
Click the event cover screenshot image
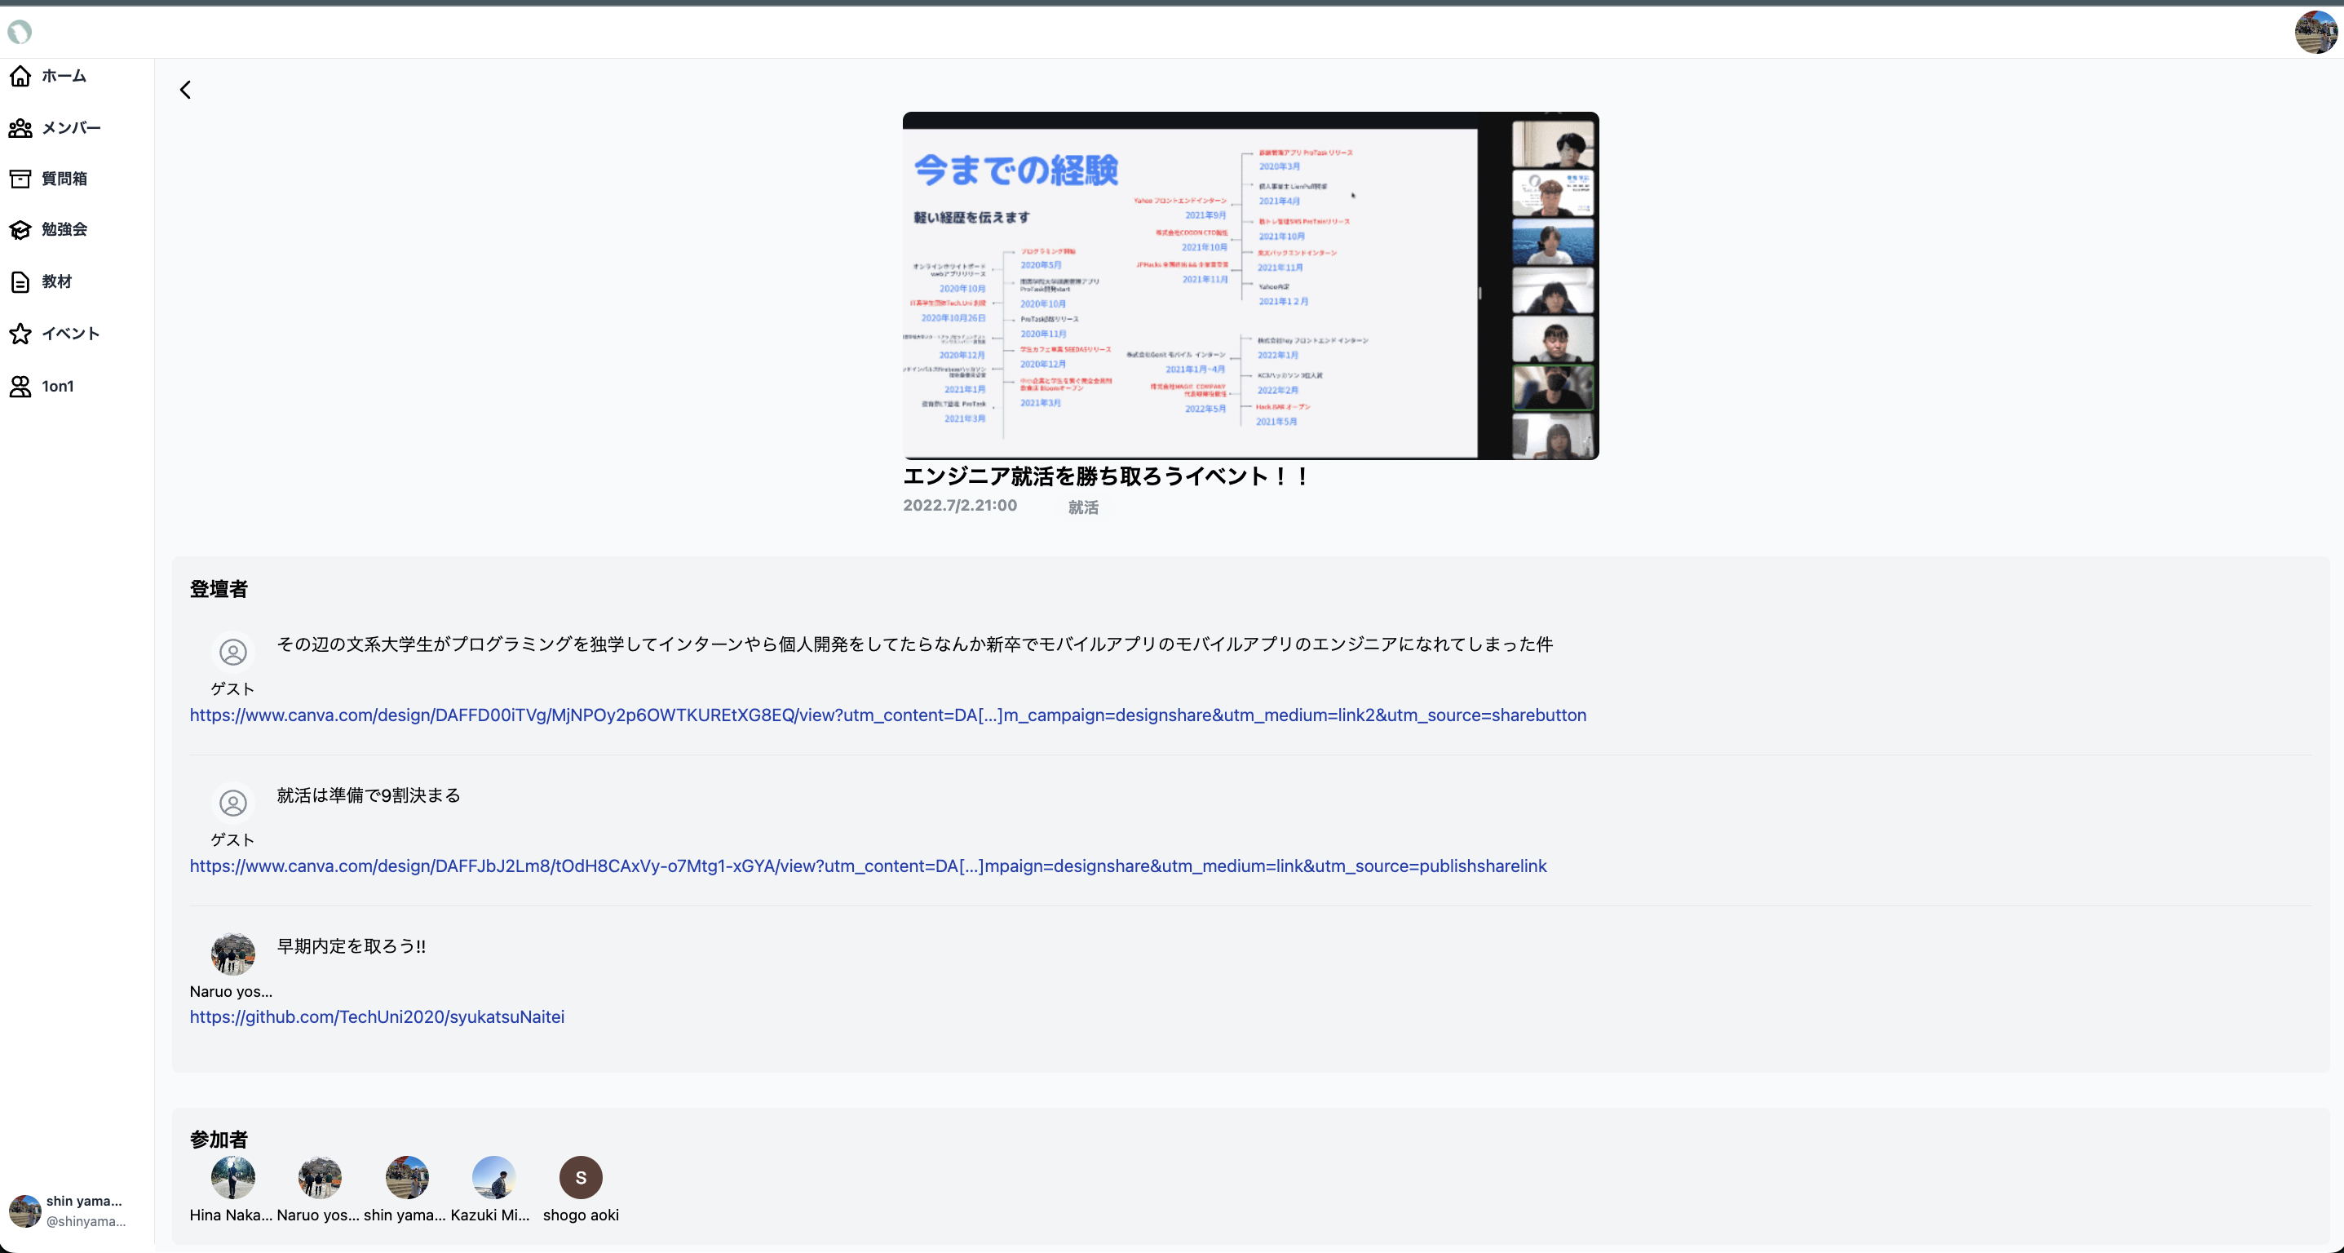(1249, 286)
